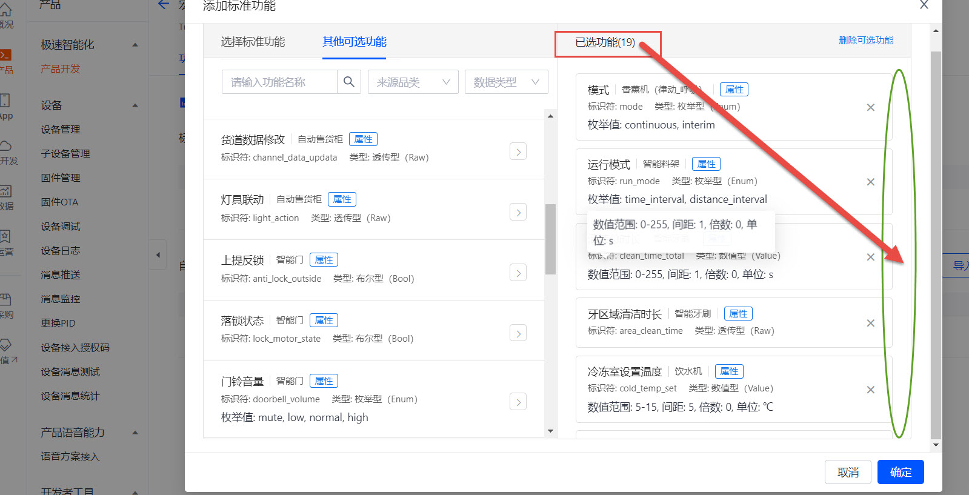
Task: Remove the 冷冻室设置温度 function
Action: pyautogui.click(x=870, y=390)
